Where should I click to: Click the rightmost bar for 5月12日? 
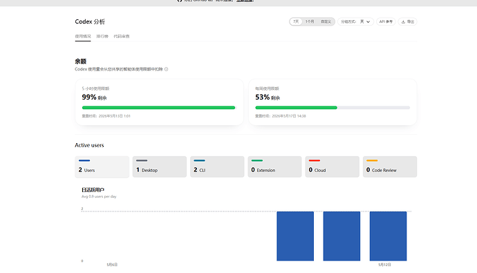tap(389, 236)
